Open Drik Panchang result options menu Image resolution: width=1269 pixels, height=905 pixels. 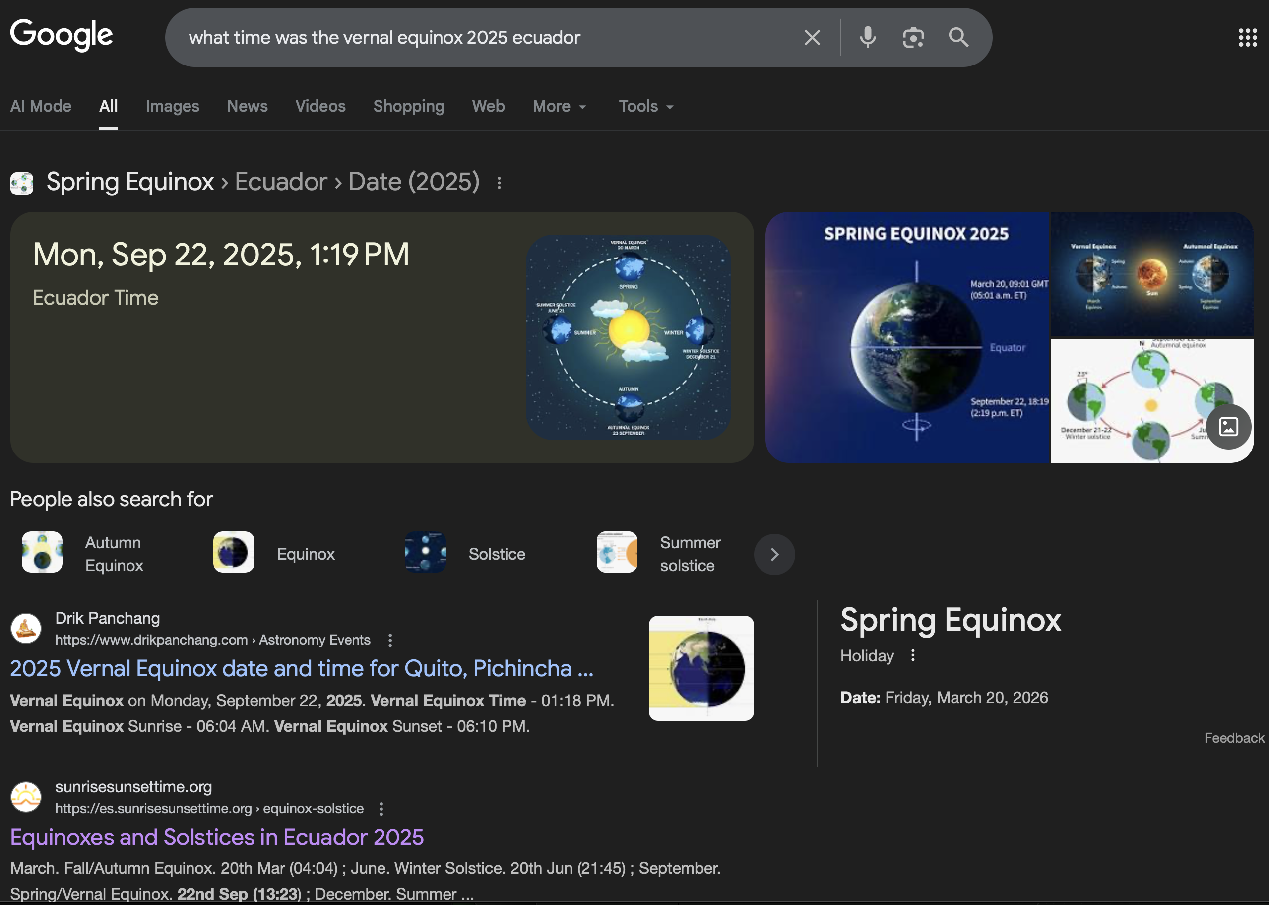pos(390,641)
